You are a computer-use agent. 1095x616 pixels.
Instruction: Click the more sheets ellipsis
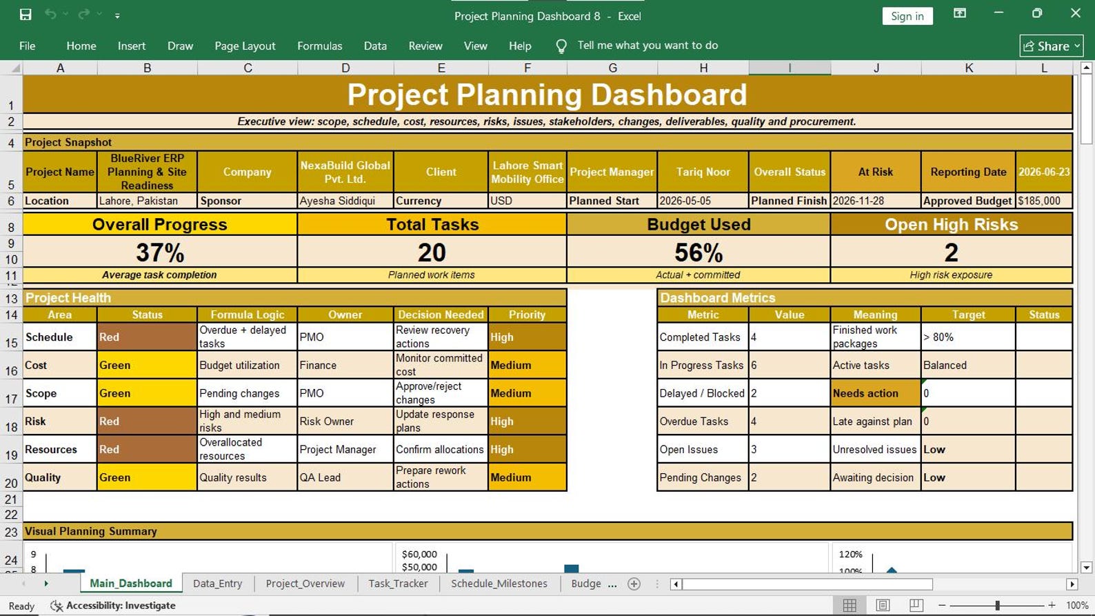[x=612, y=584]
